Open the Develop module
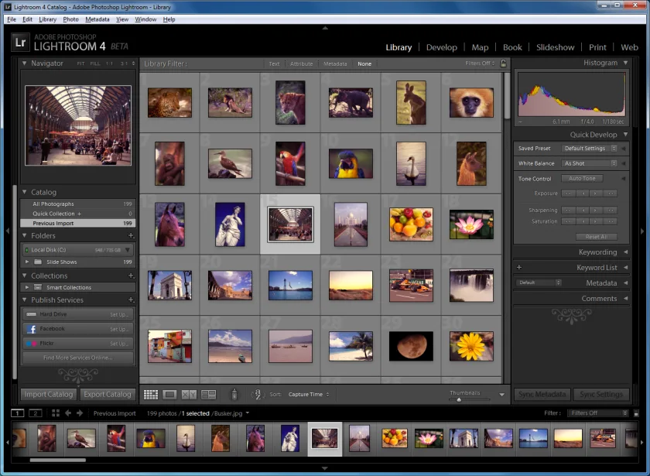Viewport: 650px width, 476px height. click(x=442, y=47)
